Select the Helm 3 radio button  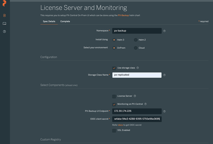click(114, 40)
